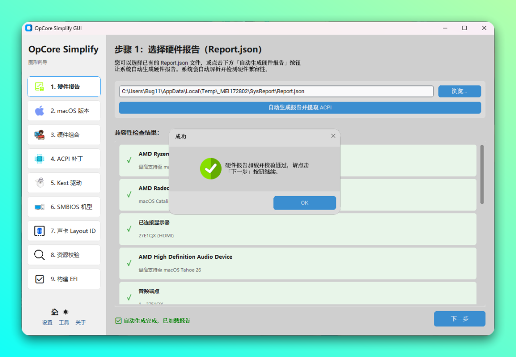Switch to the 2. macOS 版本 step
This screenshot has width=516, height=357.
pyautogui.click(x=64, y=110)
